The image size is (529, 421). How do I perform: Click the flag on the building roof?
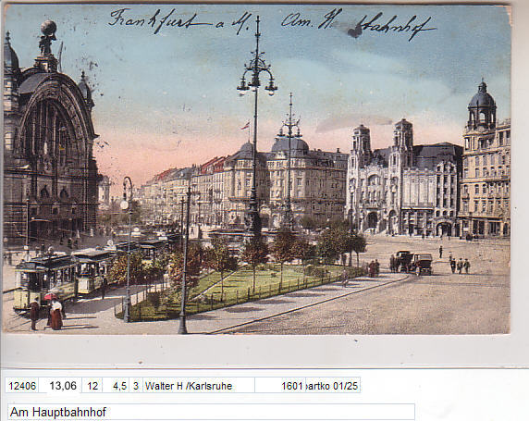click(x=246, y=126)
